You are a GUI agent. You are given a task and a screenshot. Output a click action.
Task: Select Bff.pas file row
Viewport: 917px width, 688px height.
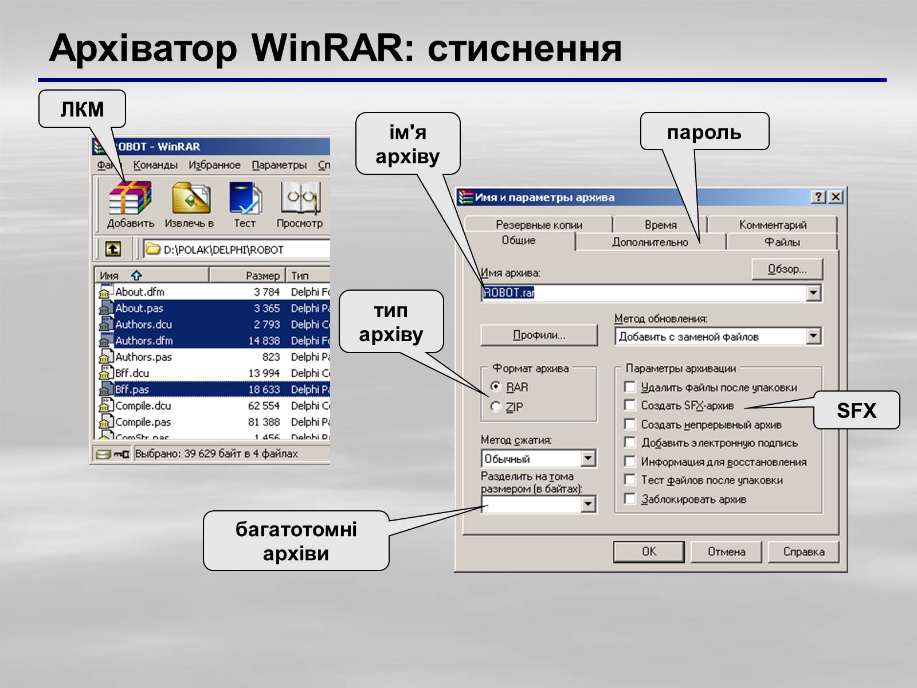coord(212,389)
